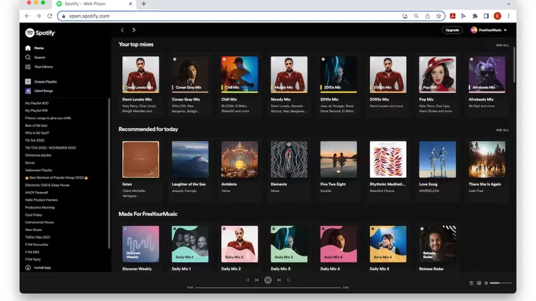
Task: Click the Upgrade button
Action: pyautogui.click(x=452, y=30)
